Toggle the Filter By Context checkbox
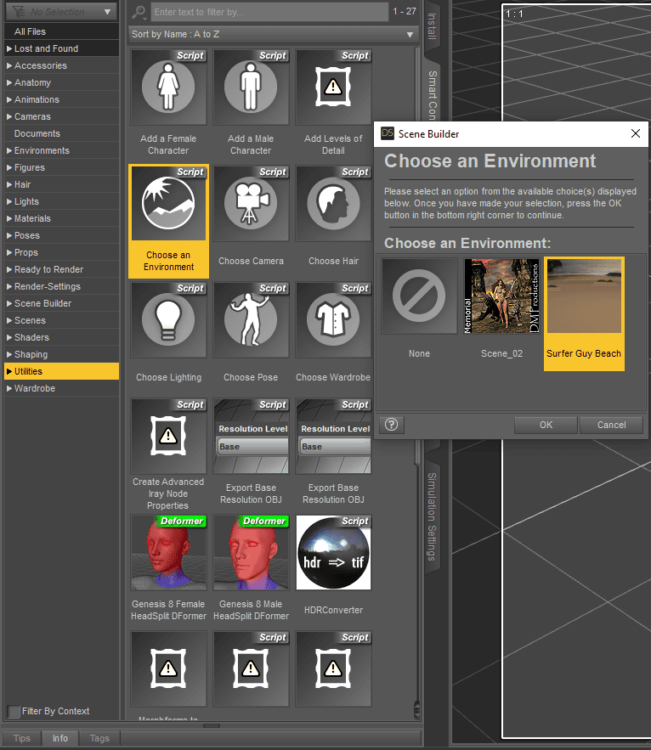The height and width of the screenshot is (750, 651). click(x=14, y=711)
